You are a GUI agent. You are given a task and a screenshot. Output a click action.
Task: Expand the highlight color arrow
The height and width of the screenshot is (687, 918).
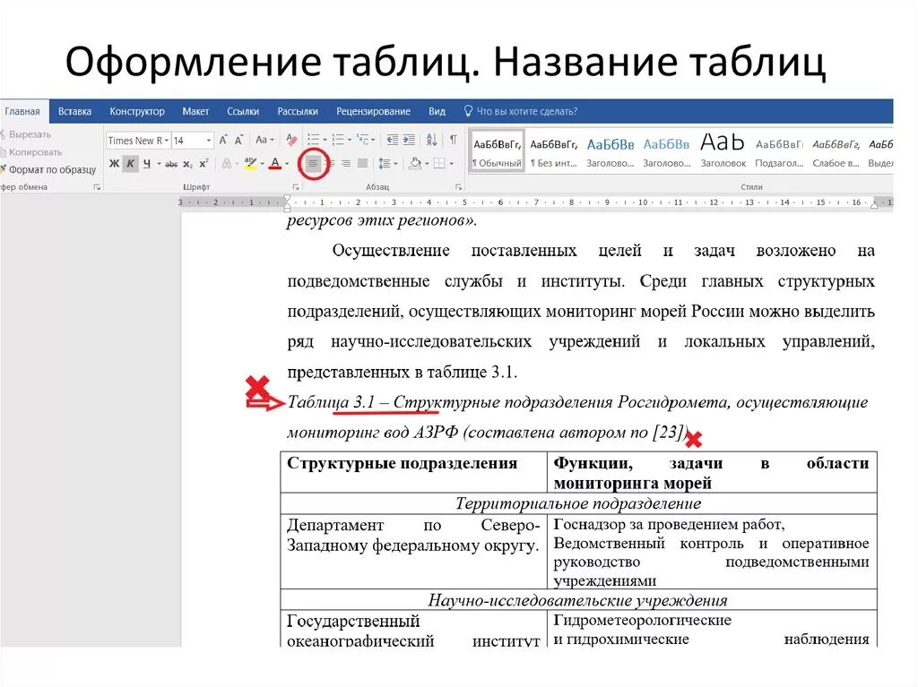(x=263, y=164)
